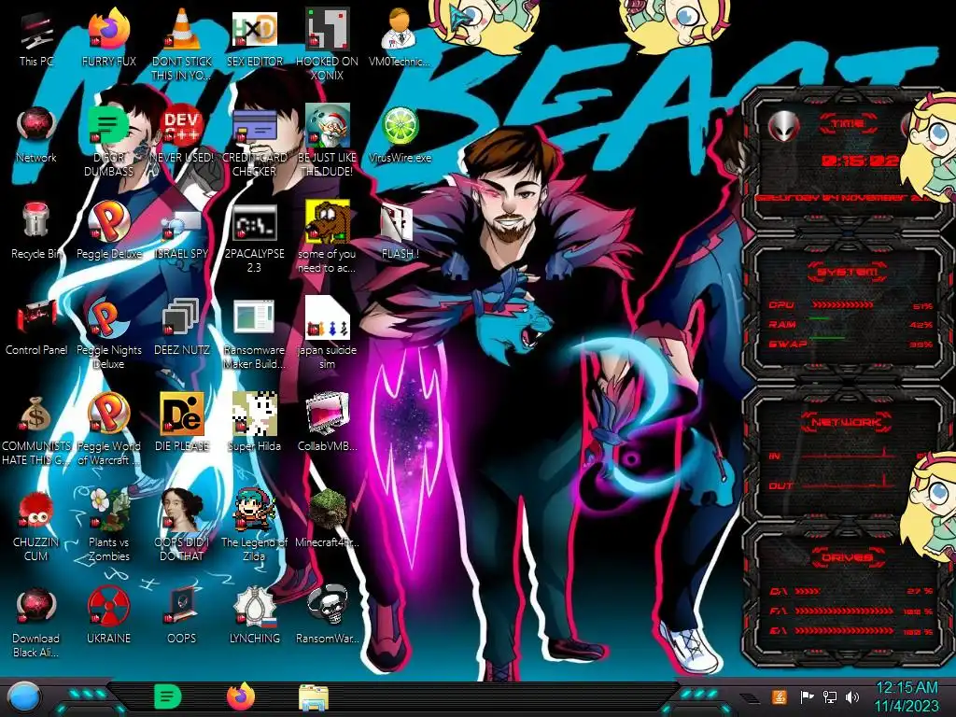Click the taskbar clock showing 12:15 AM

tap(907, 696)
